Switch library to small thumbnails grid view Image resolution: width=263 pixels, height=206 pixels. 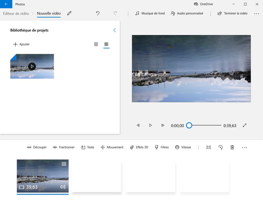tap(107, 44)
